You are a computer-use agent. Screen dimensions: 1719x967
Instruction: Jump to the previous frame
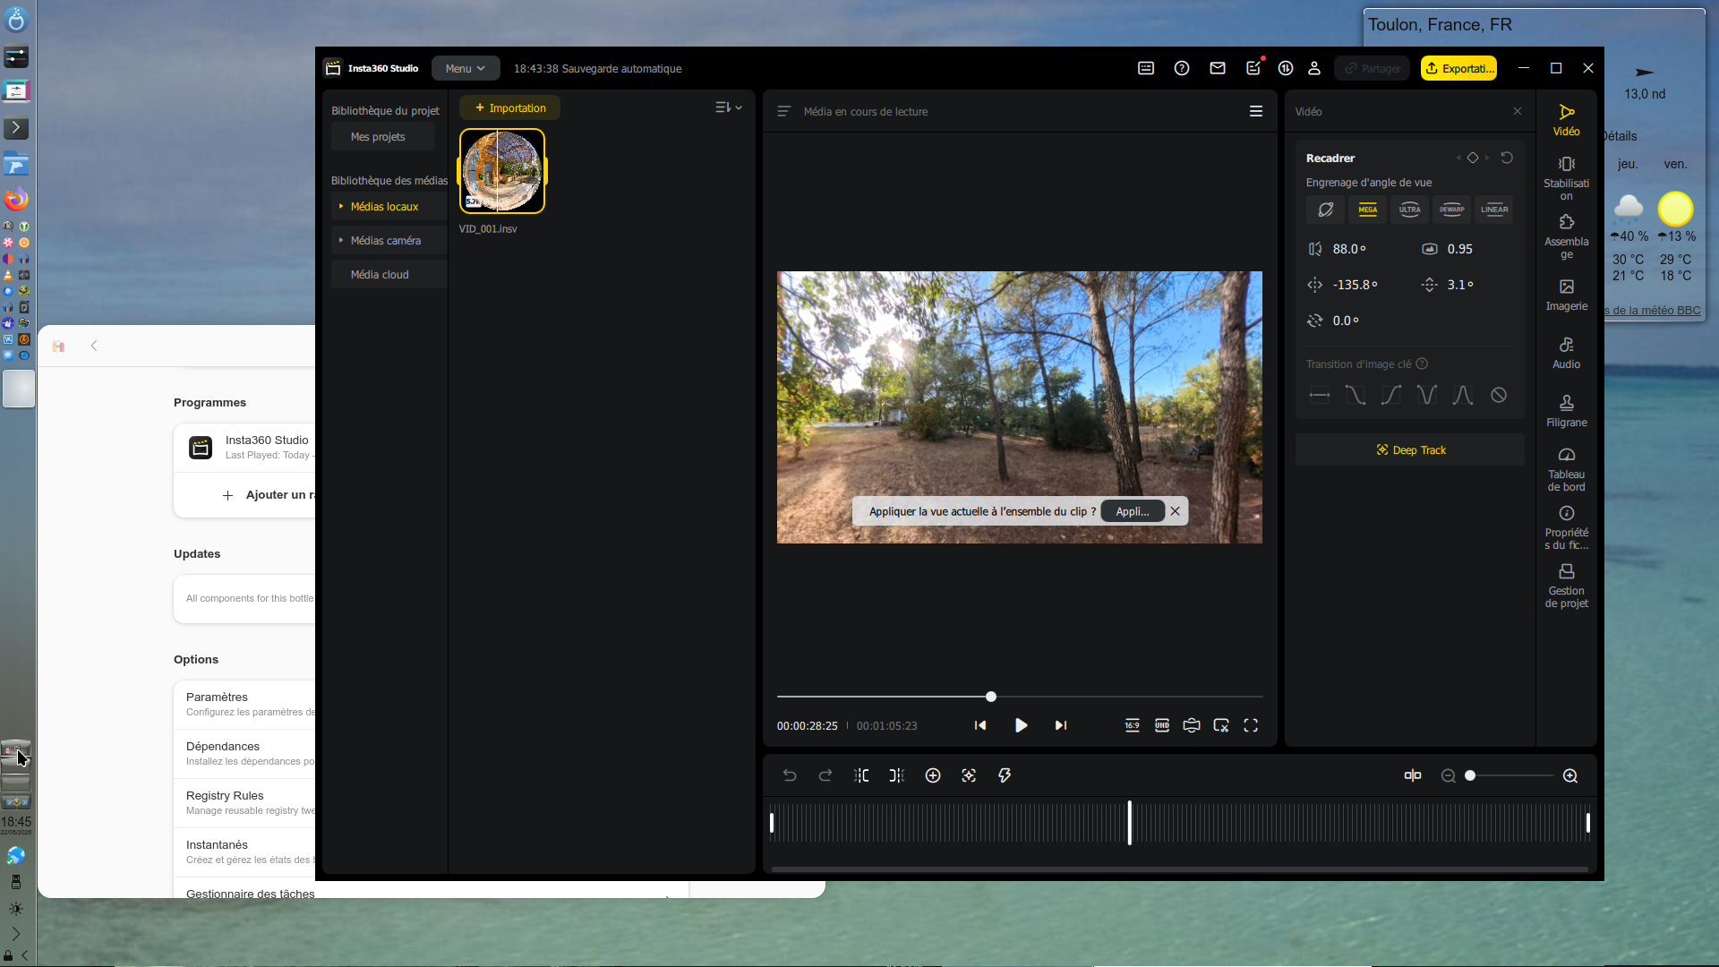[x=980, y=725]
